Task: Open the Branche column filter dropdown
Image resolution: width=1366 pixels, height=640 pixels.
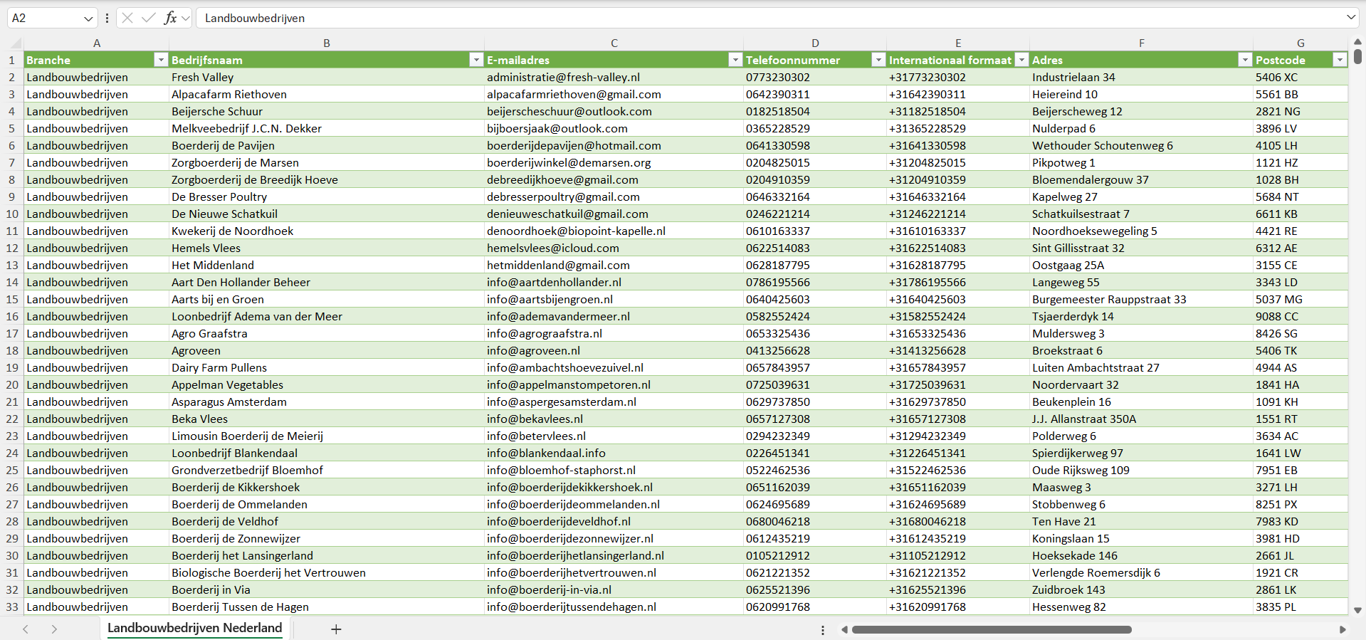Action: pyautogui.click(x=160, y=61)
